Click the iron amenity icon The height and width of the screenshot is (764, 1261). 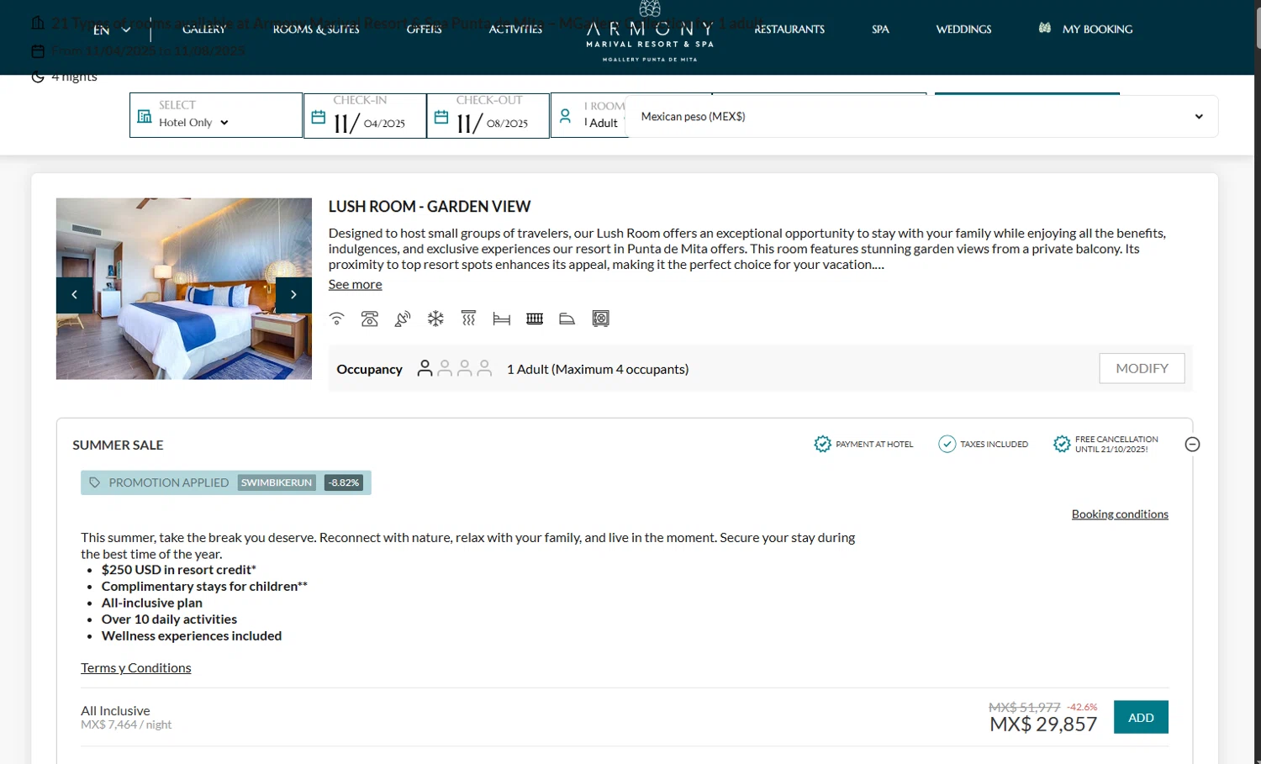pyautogui.click(x=567, y=319)
